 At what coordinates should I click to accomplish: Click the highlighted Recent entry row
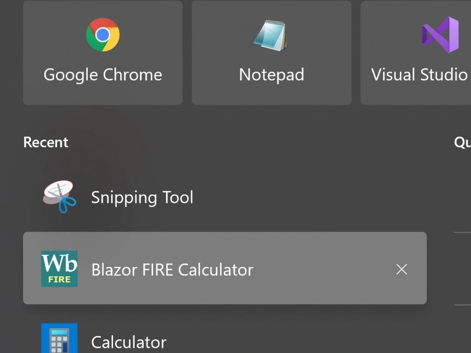tap(225, 268)
